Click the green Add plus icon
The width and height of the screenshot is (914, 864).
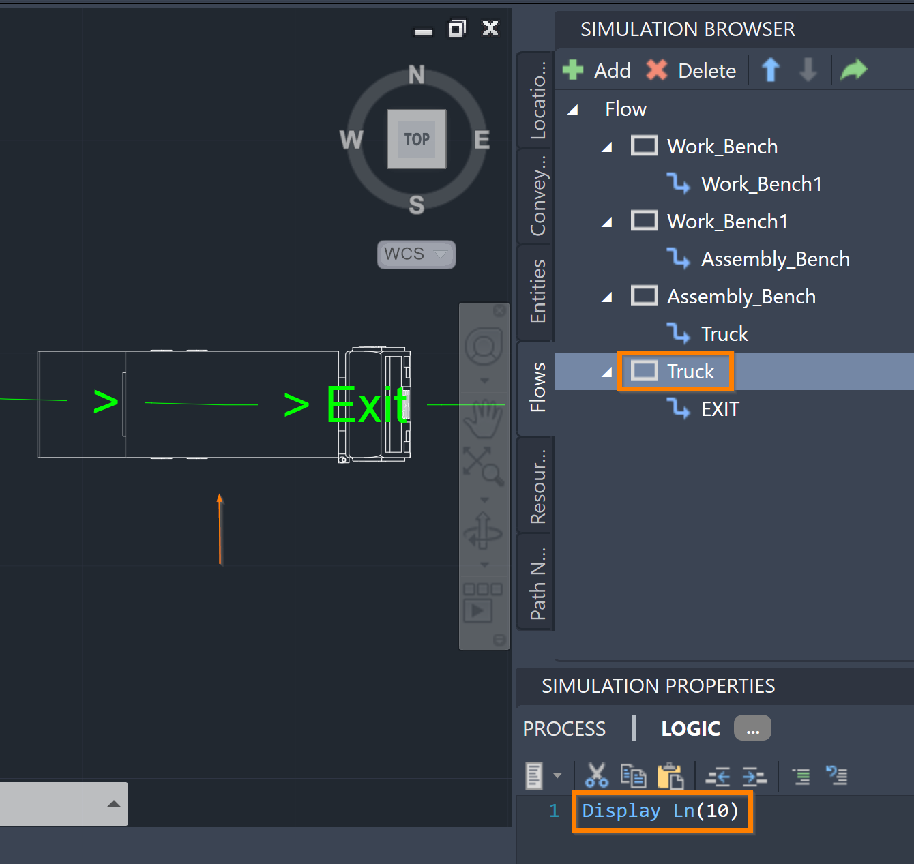click(x=573, y=70)
